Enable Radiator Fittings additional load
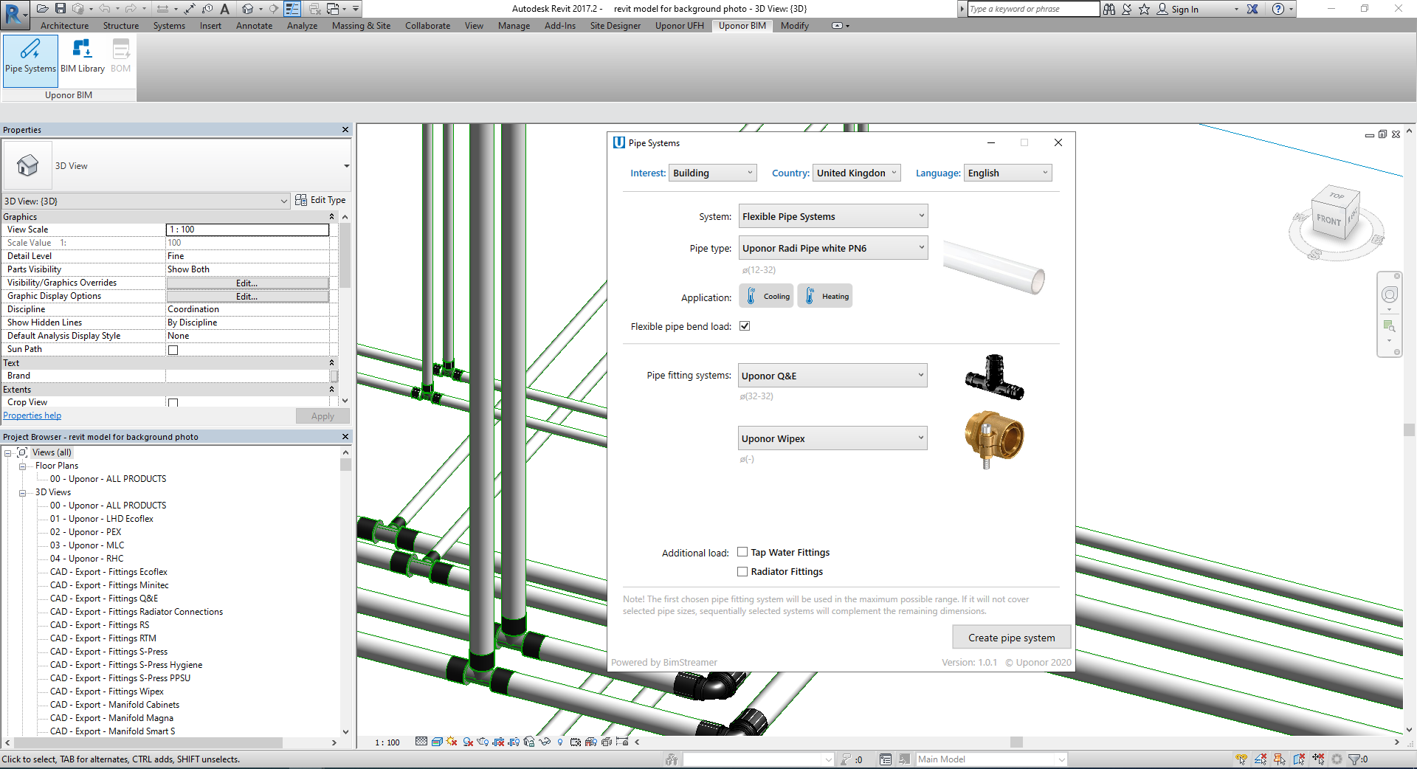The image size is (1417, 769). (742, 571)
